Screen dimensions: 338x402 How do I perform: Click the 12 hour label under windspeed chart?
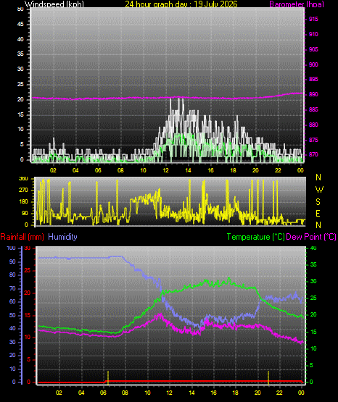click(x=165, y=170)
